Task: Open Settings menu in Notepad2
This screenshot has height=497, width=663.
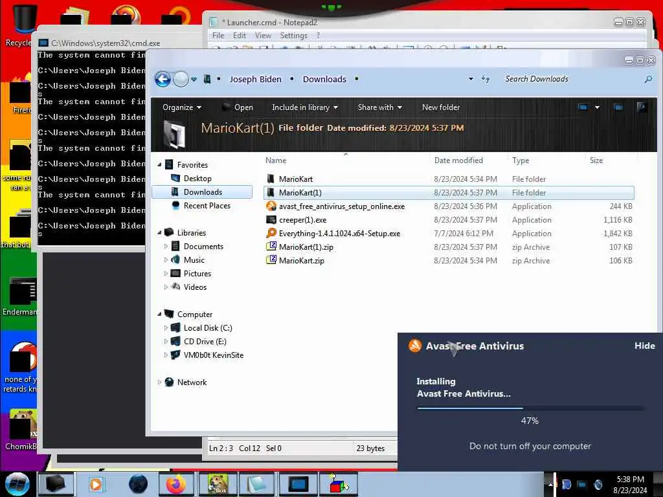Action: pyautogui.click(x=293, y=36)
